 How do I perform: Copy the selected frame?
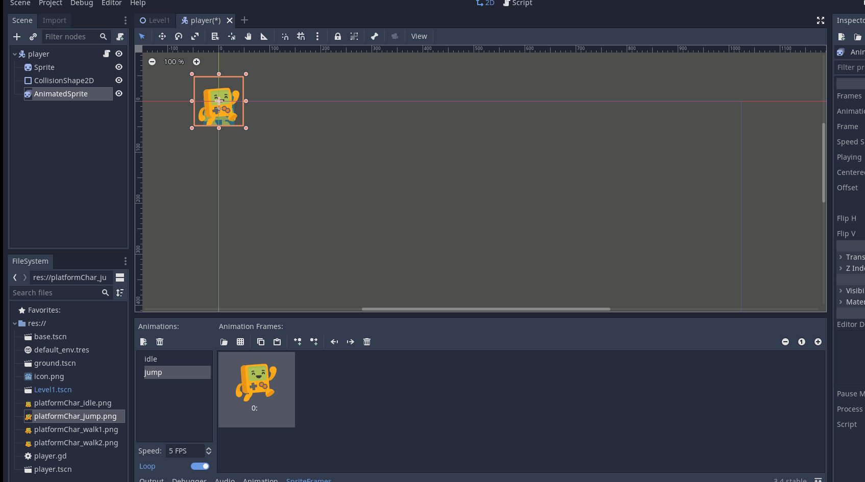(x=261, y=342)
